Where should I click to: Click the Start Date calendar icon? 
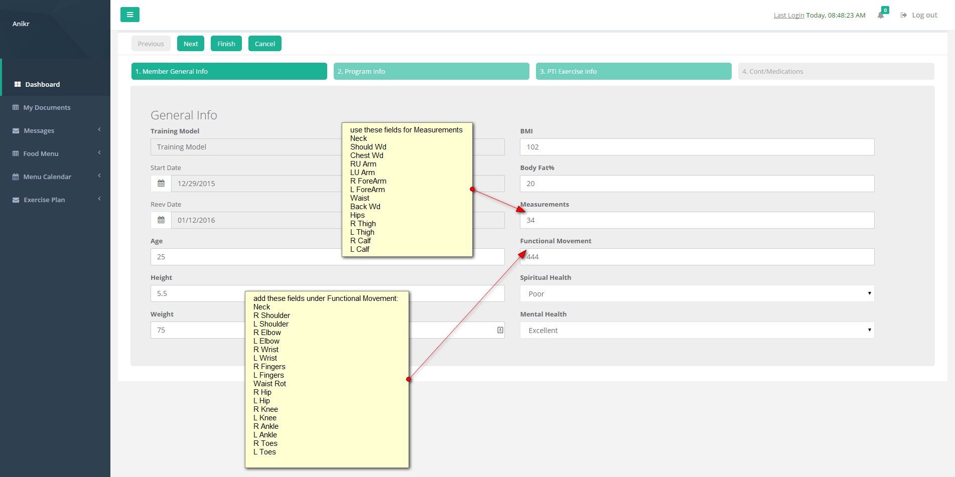tap(161, 184)
